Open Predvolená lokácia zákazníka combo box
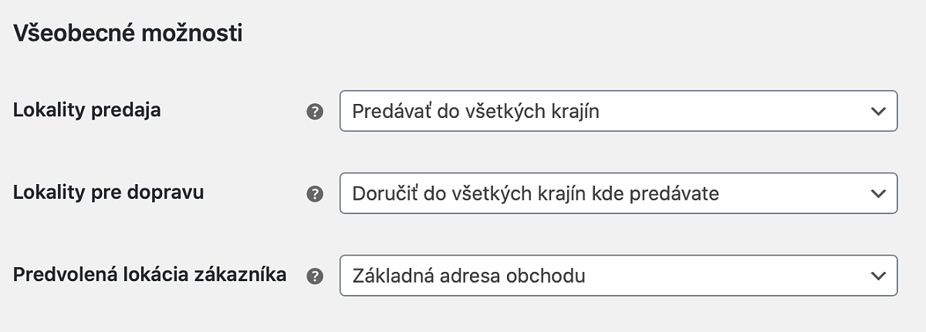 (618, 275)
